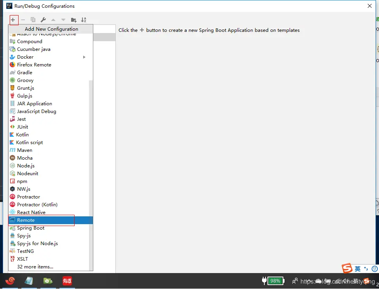Image resolution: width=379 pixels, height=289 pixels.
Task: Toggle the Sogou 英 language mode indicator
Action: click(358, 268)
